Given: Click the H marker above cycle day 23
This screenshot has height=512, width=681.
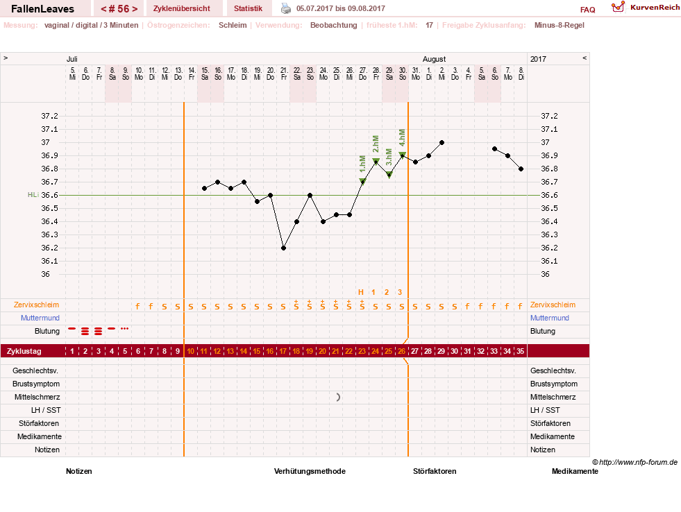Looking at the screenshot, I should (360, 292).
